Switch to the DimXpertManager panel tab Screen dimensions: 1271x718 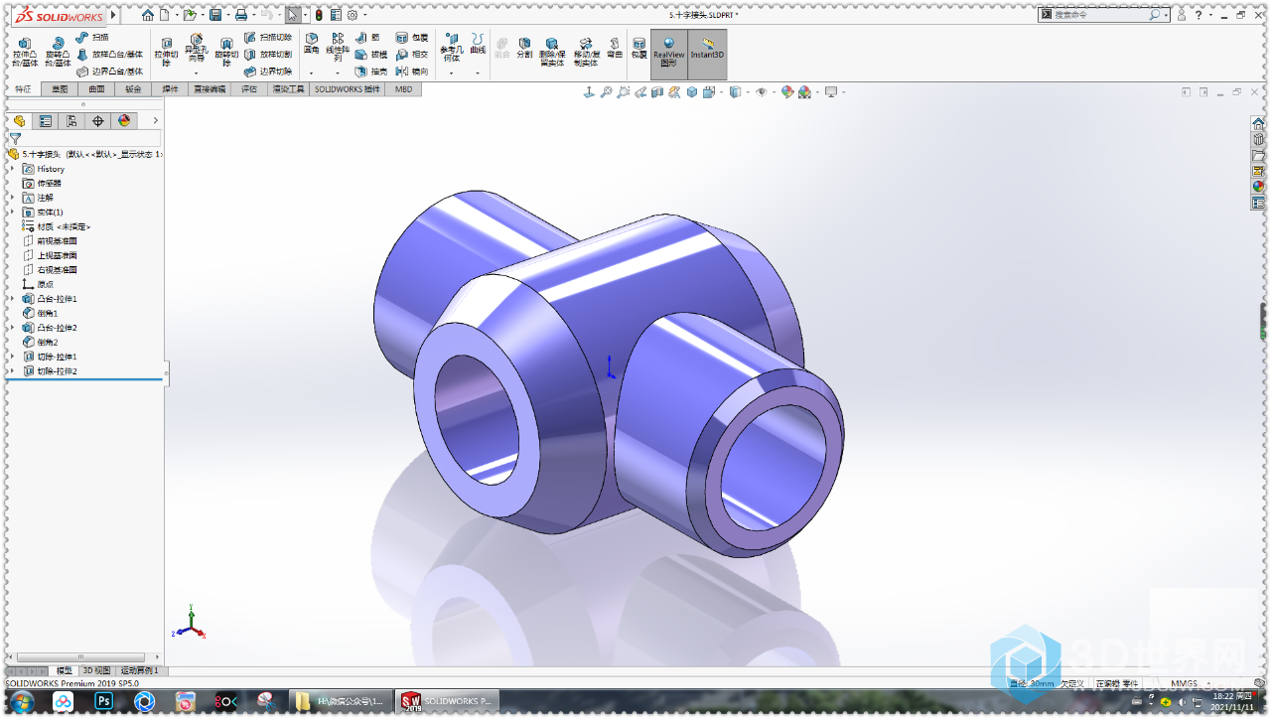[97, 121]
